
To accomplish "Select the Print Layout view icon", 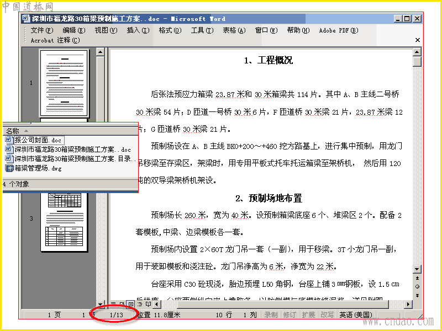I will pos(131,305).
